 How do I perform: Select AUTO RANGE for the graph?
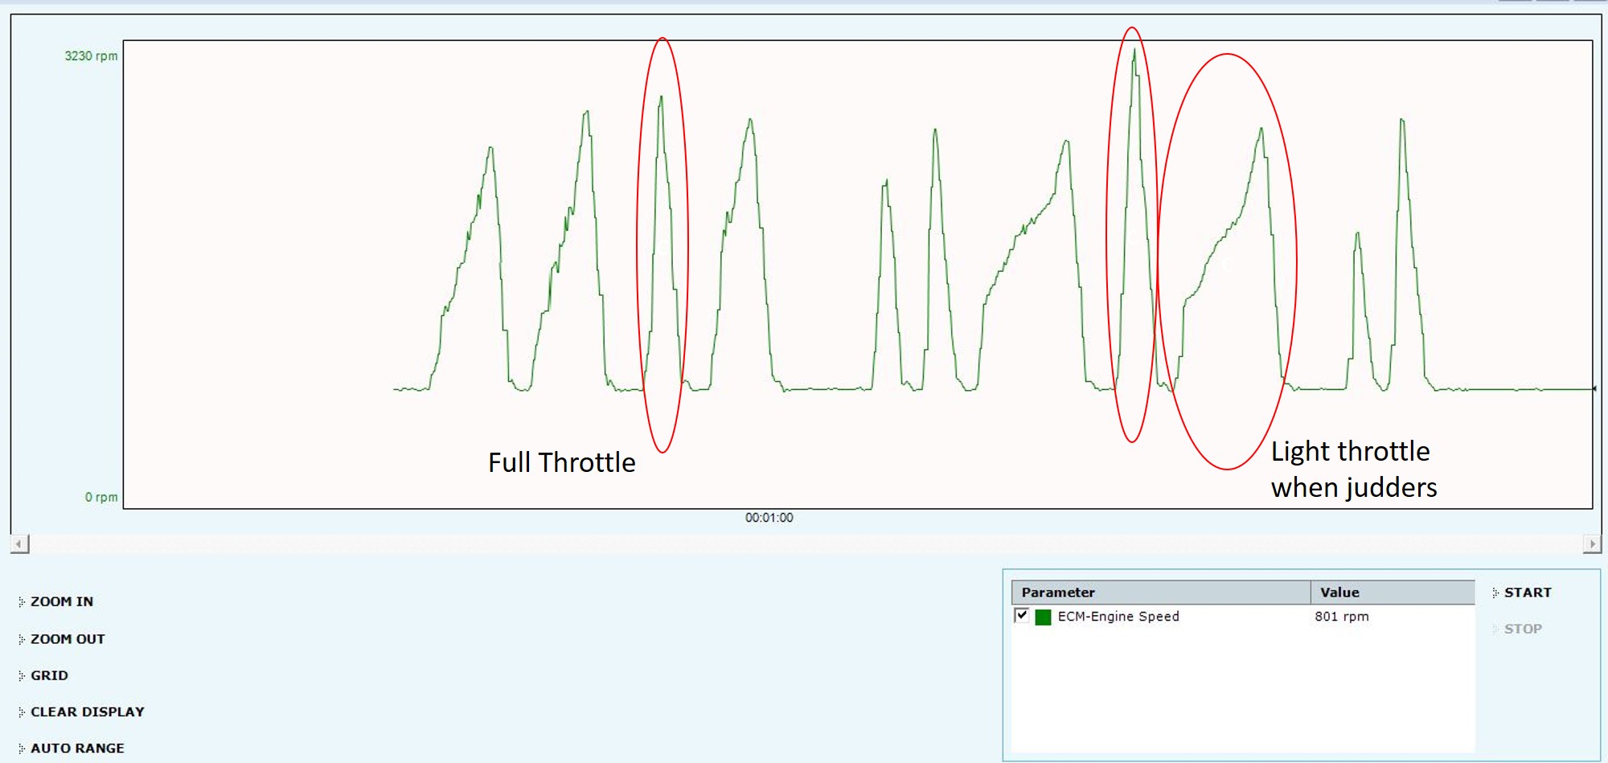[x=77, y=748]
